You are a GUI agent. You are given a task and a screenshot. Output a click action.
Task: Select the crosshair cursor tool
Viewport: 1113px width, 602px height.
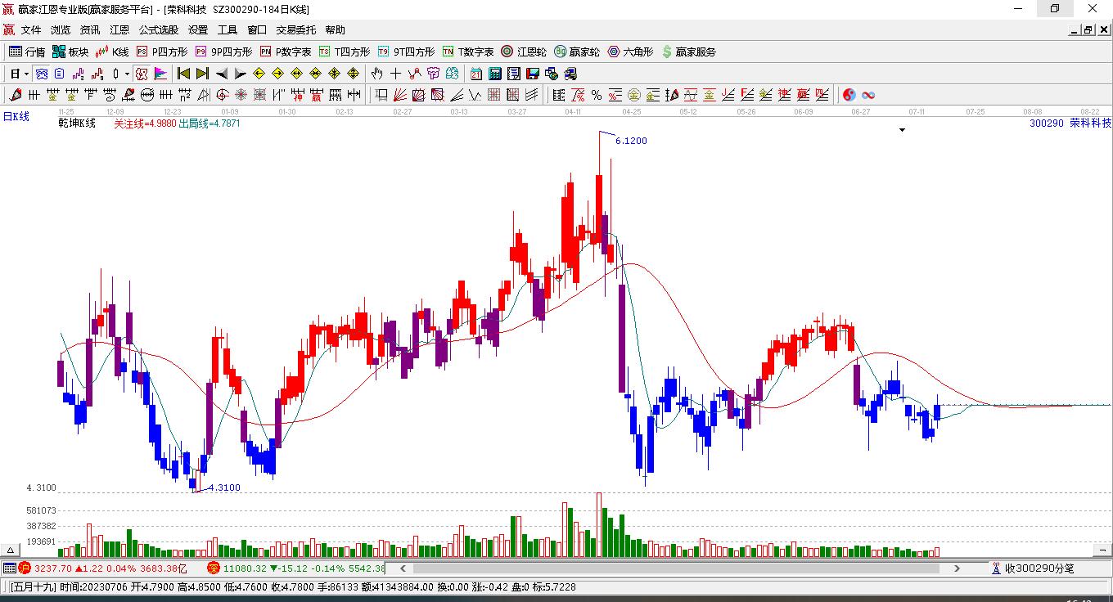click(x=396, y=74)
